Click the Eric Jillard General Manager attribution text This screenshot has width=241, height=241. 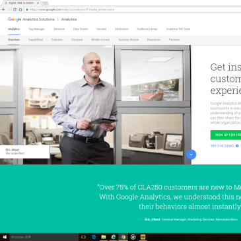click(x=191, y=219)
